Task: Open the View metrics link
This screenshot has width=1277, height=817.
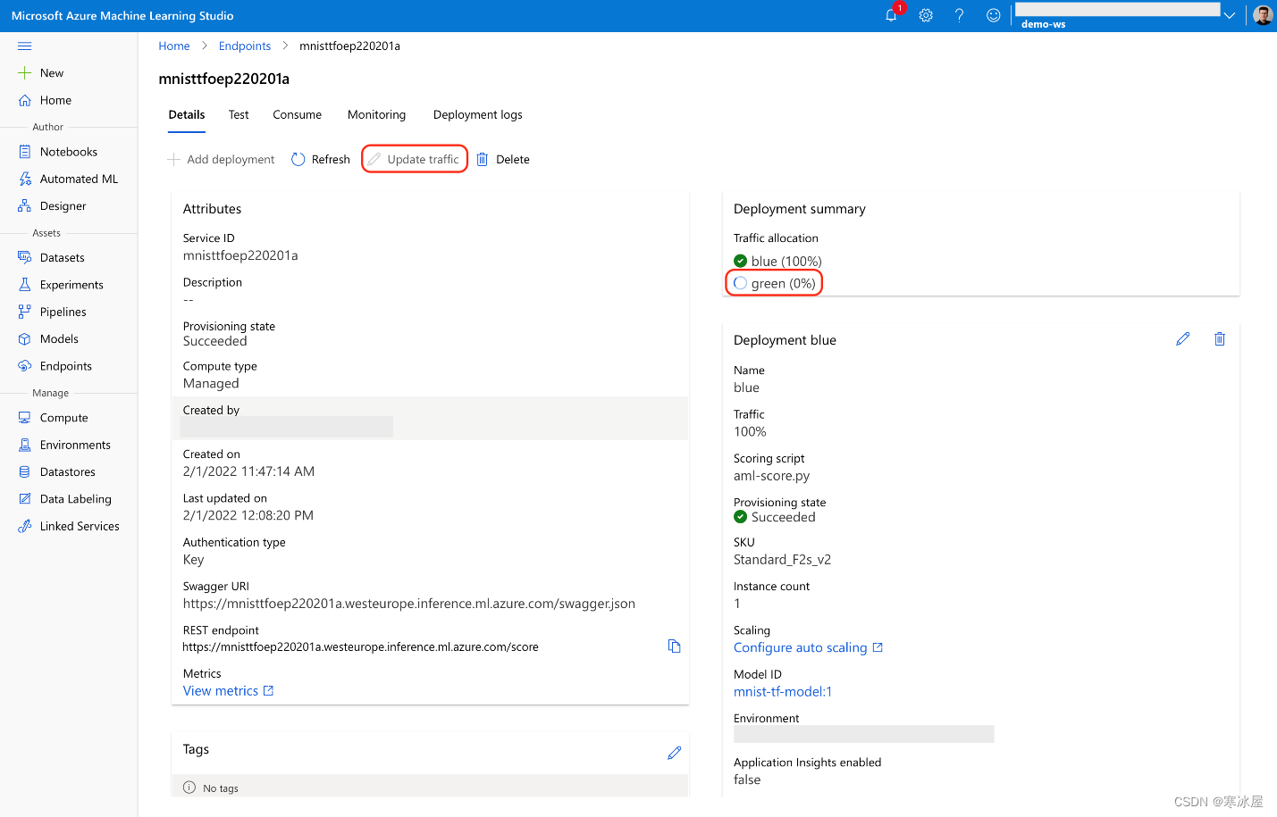Action: pyautogui.click(x=228, y=691)
